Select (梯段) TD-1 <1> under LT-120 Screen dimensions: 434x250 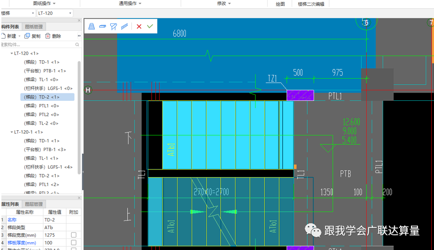tap(42, 62)
